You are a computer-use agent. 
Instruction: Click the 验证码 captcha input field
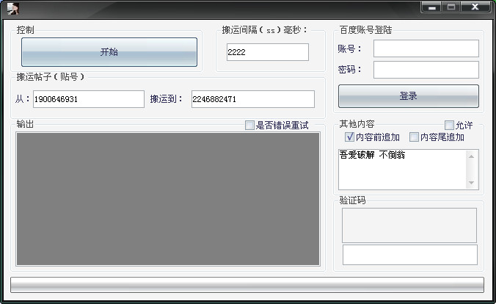tap(410, 255)
